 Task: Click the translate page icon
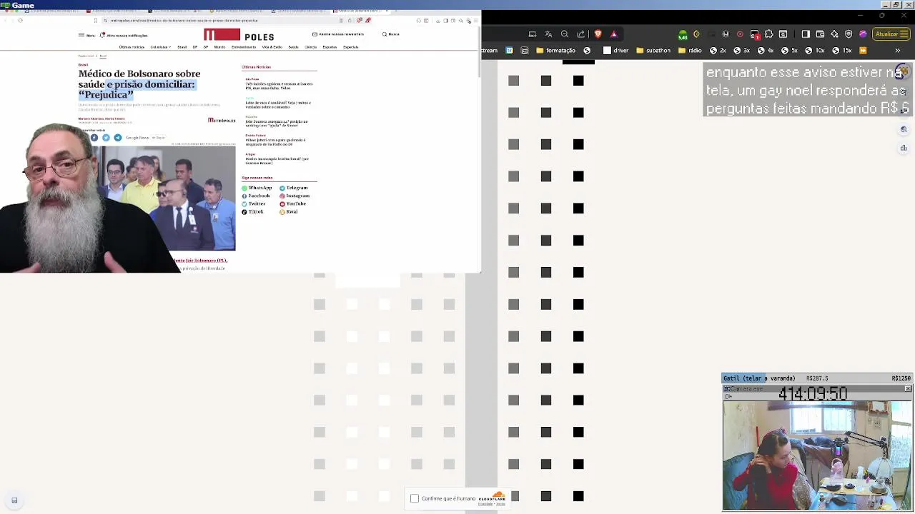point(548,34)
